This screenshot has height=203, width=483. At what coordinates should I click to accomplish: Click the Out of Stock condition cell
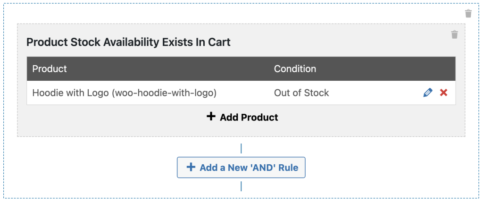point(301,93)
